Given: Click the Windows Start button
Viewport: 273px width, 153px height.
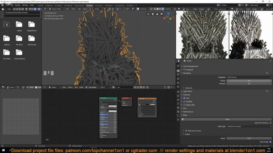Looking at the screenshot, I should pos(3,150).
